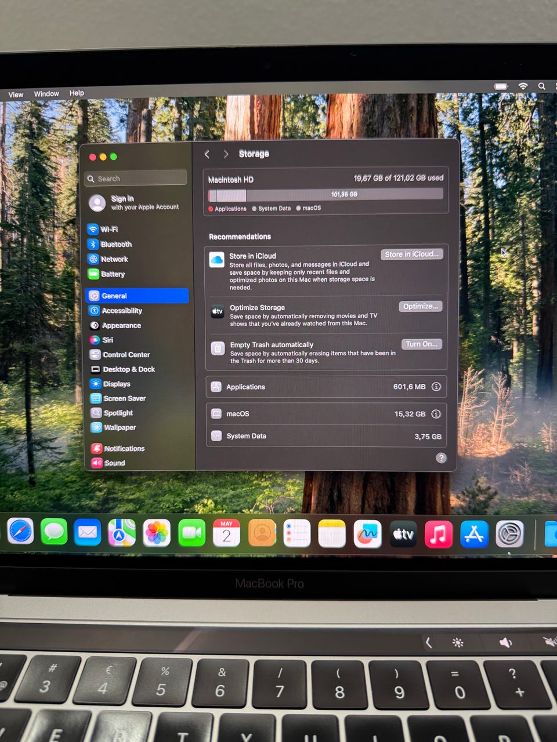This screenshot has height=742, width=557.
Task: Focus the Search field in sidebar
Action: [x=136, y=179]
